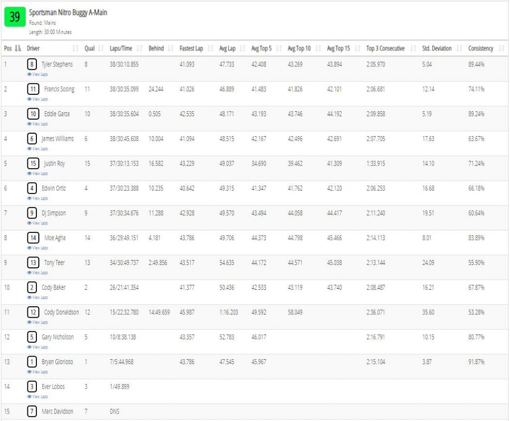Click car number 12 badge for Cody Donaldson
Image resolution: width=510 pixels, height=421 pixels.
pos(33,312)
